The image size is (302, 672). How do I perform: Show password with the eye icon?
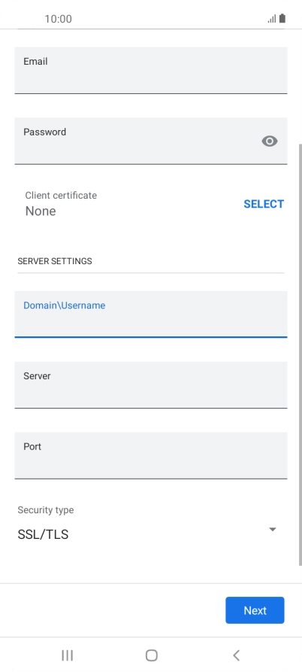(270, 141)
